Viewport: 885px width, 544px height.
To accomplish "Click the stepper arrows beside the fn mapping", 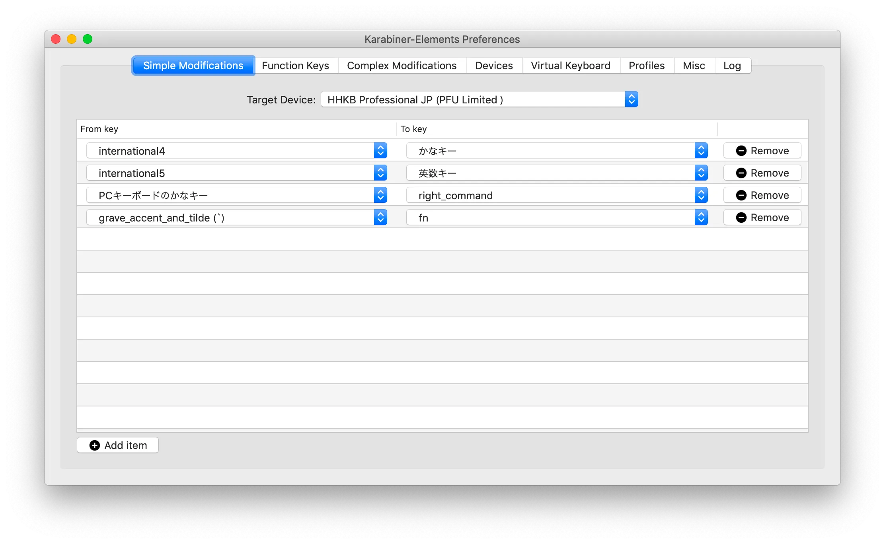I will [x=702, y=217].
